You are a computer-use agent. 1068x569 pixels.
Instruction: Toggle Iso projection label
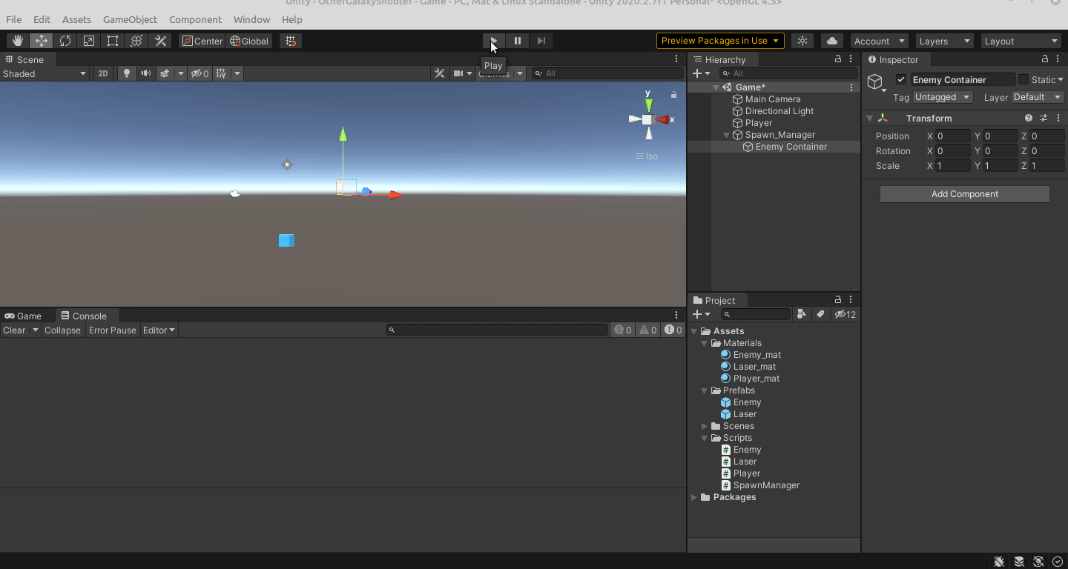pyautogui.click(x=647, y=156)
